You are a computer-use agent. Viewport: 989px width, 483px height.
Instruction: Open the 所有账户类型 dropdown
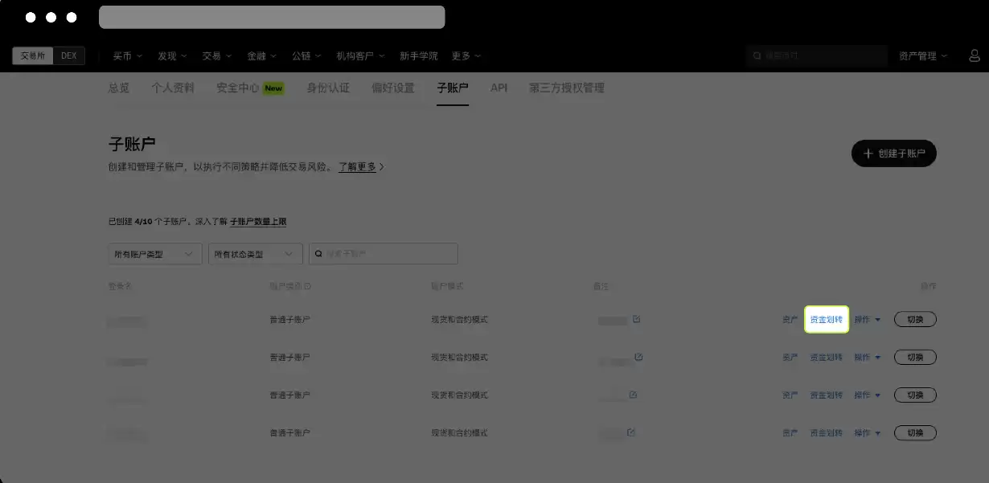pyautogui.click(x=154, y=253)
